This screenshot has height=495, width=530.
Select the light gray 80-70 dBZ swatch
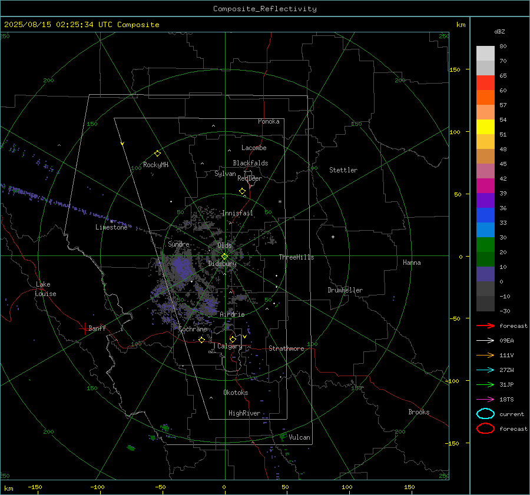[485, 54]
